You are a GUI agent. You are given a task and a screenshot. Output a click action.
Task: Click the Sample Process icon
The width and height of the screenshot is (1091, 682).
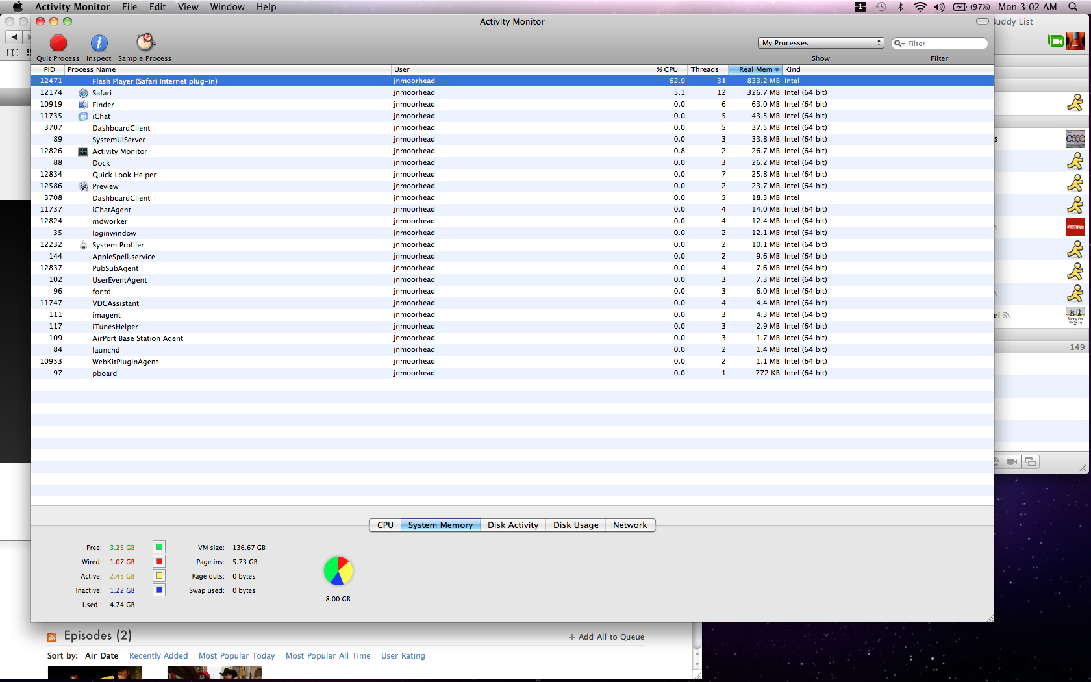pyautogui.click(x=145, y=42)
